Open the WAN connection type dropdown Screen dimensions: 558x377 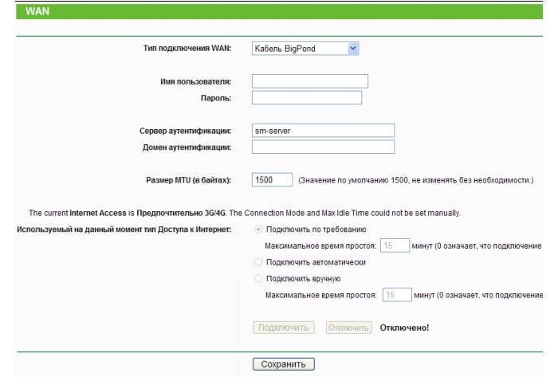(305, 49)
